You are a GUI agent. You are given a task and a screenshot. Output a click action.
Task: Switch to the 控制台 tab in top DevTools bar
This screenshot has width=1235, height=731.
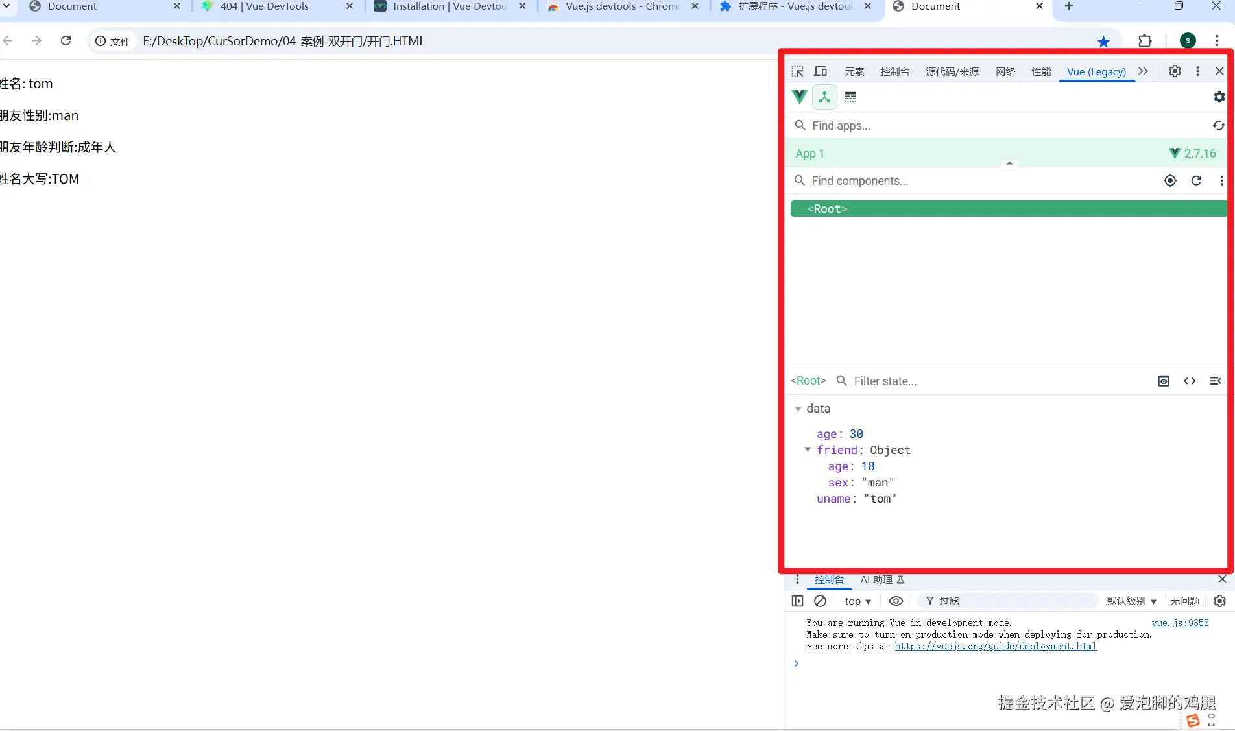pyautogui.click(x=895, y=71)
